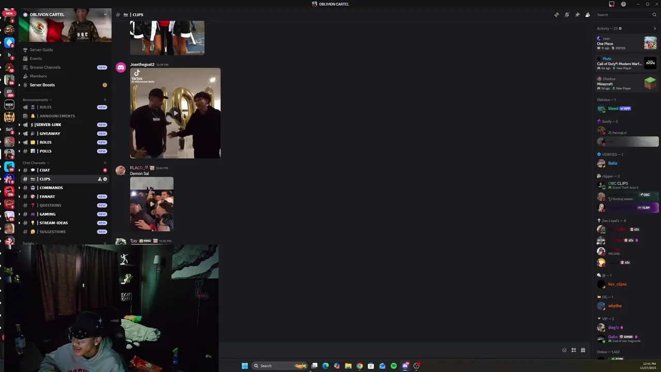Expand the Socials category
The height and width of the screenshot is (372, 661).
tap(29, 243)
